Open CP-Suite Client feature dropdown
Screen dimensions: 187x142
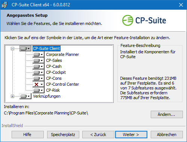tap(25, 48)
